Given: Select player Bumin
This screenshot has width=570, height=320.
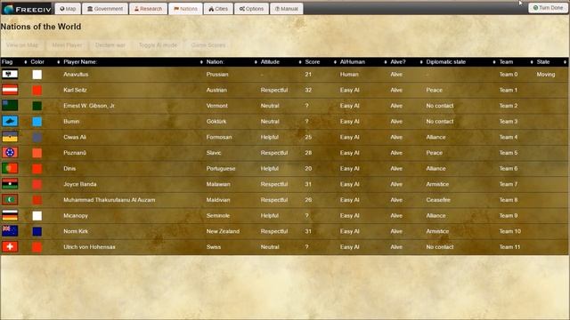Looking at the screenshot, I should [x=71, y=121].
